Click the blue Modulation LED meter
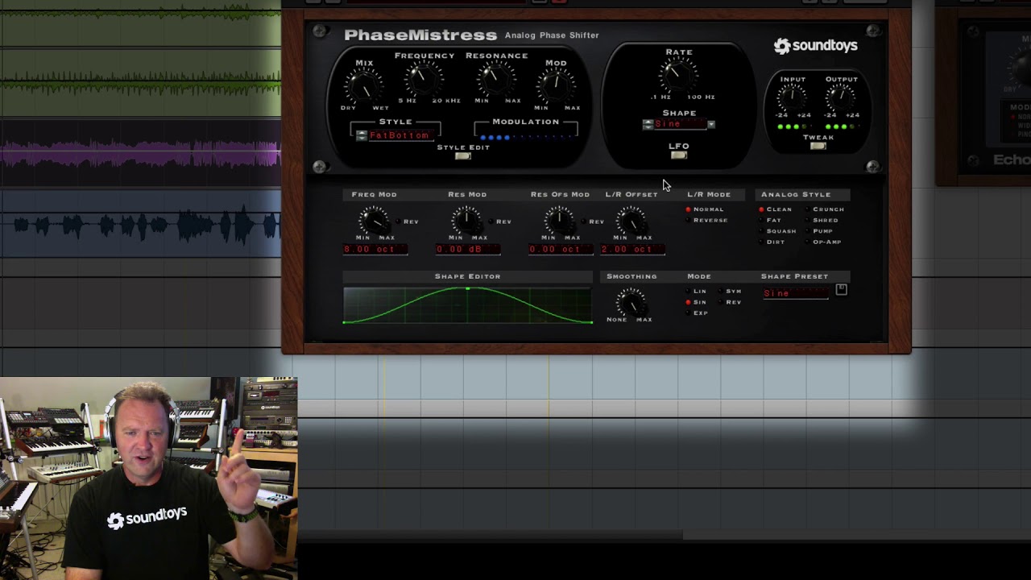Viewport: 1031px width, 580px height. [526, 137]
